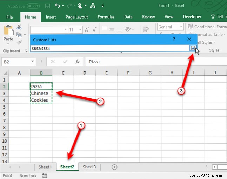Viewport: 227px width, 179px height.
Task: Switch to the Insert ribbon tab
Action: pos(51,17)
